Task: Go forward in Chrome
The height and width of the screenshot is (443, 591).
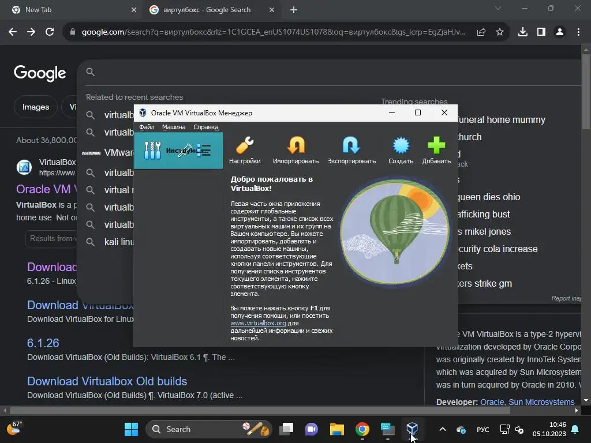Action: pyautogui.click(x=31, y=32)
